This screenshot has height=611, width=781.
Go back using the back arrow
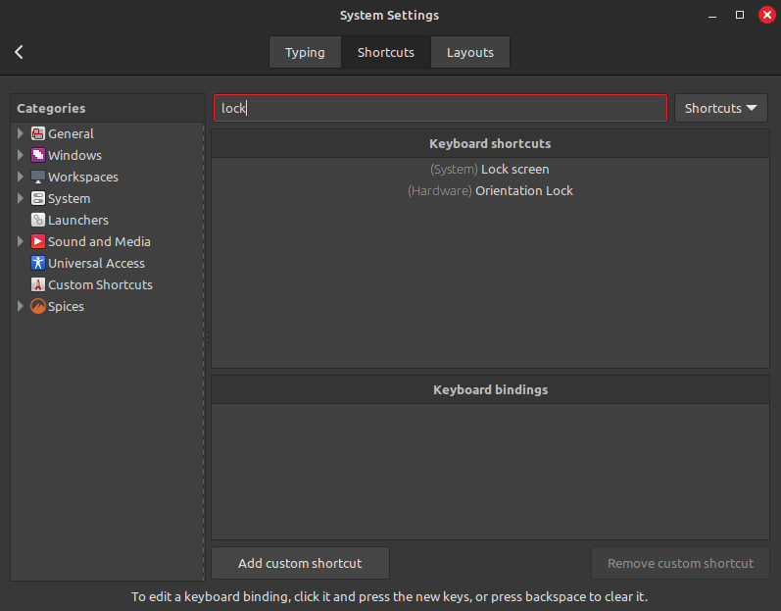[x=19, y=52]
